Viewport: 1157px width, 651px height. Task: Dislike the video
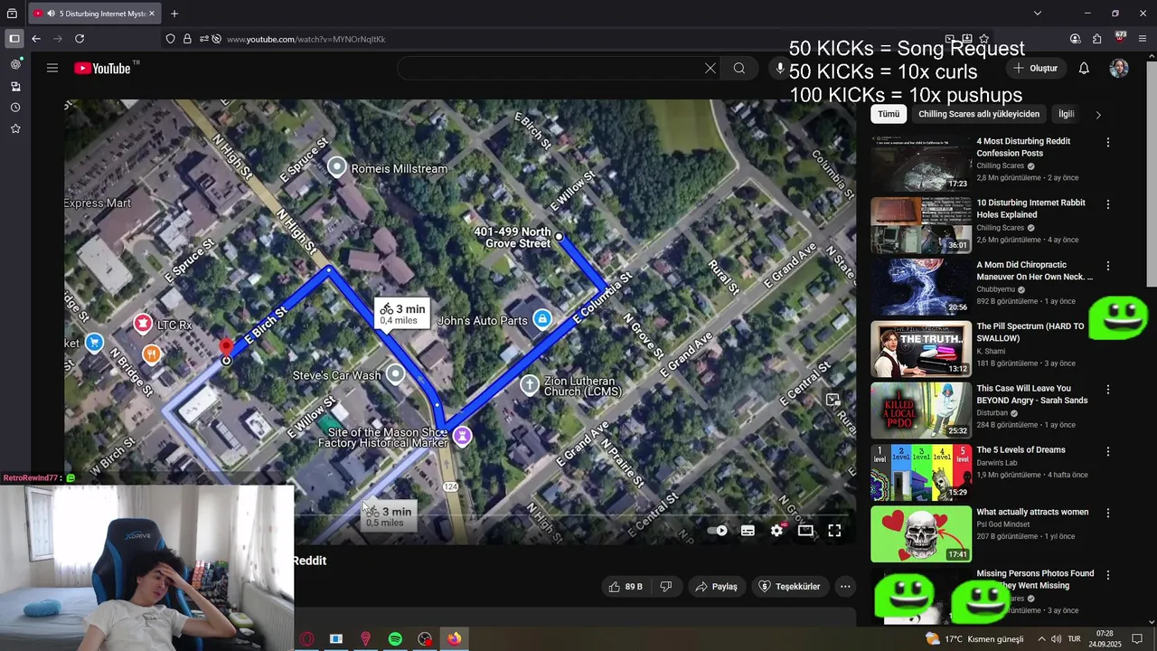[665, 587]
